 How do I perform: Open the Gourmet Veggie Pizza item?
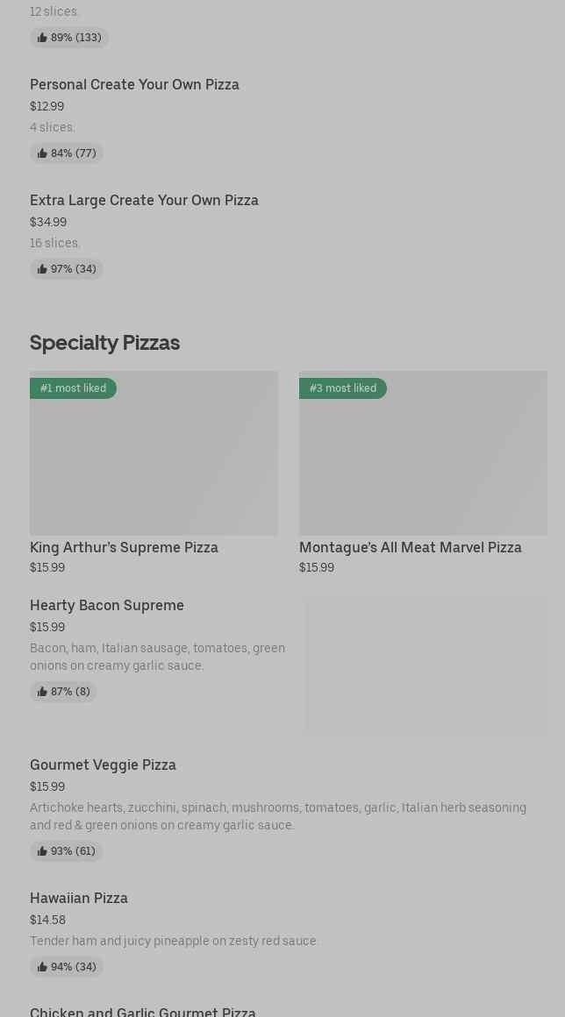coord(103,765)
